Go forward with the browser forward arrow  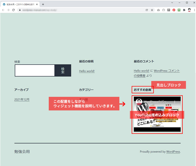pos(8,10)
